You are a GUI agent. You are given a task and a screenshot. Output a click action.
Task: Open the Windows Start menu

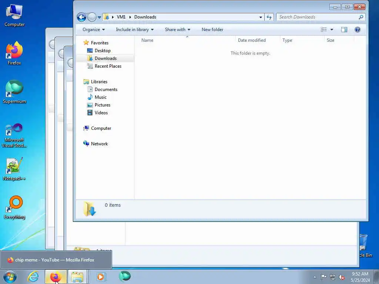coord(10,277)
